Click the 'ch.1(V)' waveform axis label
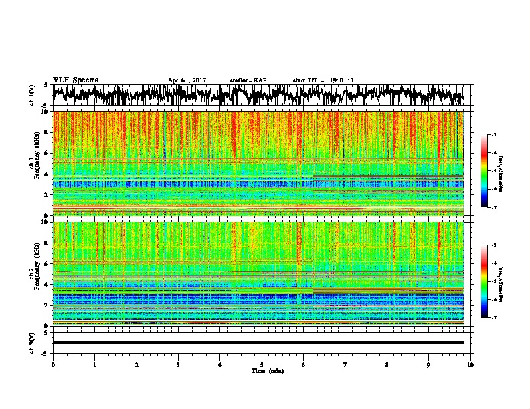This screenshot has height=409, width=530. pyautogui.click(x=32, y=95)
